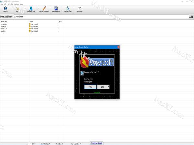Click the status icon of vovsoft.com row
Viewport: 194px width, 145px height.
(x=30, y=24)
